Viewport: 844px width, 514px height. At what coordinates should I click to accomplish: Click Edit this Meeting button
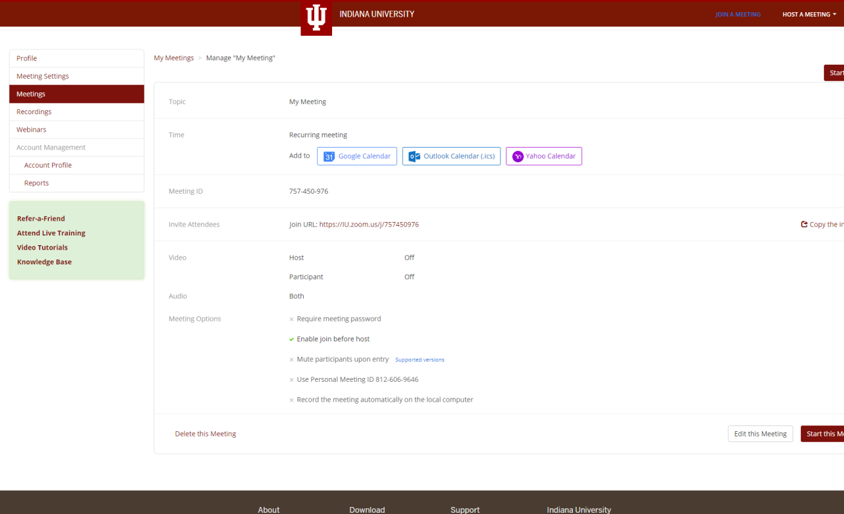pos(760,434)
